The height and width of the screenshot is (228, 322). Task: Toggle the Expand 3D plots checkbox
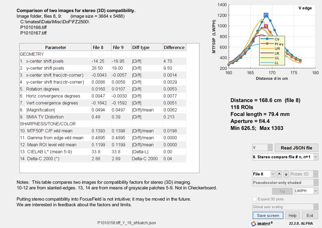pyautogui.click(x=255, y=199)
